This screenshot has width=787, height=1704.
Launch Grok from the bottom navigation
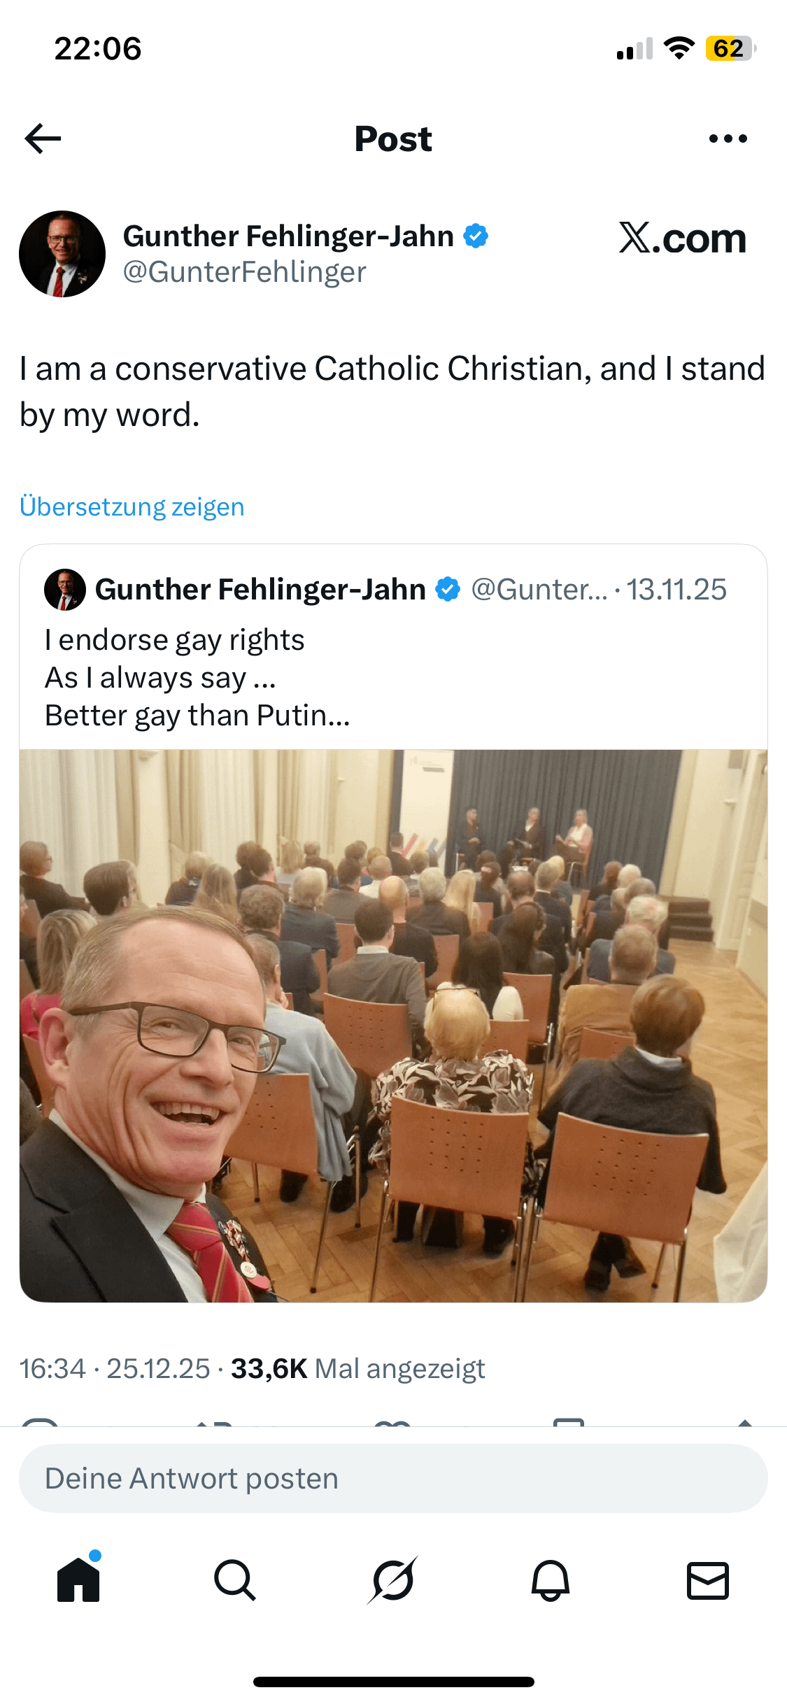(x=392, y=1580)
